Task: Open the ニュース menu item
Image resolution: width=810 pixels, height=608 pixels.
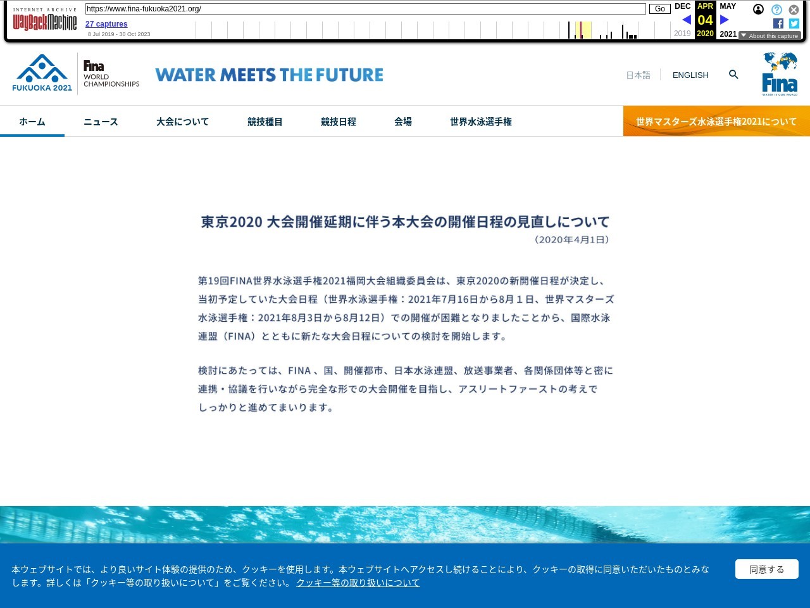Action: [x=101, y=122]
